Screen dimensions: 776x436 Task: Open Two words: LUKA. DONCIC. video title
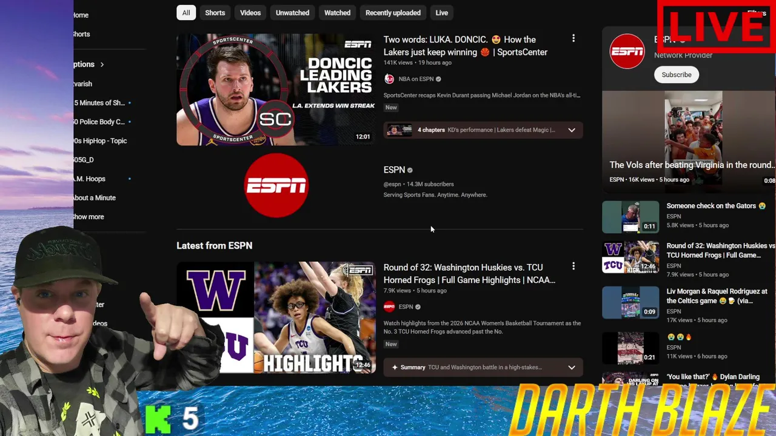[466, 46]
